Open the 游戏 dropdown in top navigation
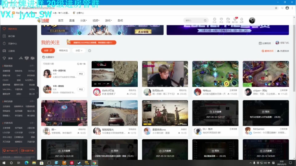 tap(109, 21)
